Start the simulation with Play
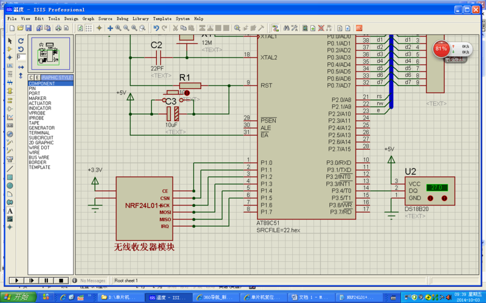486x303 pixels. pos(16,281)
